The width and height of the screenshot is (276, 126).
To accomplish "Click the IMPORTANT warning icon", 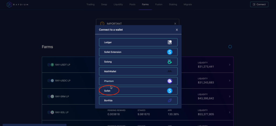I will click(x=102, y=24).
